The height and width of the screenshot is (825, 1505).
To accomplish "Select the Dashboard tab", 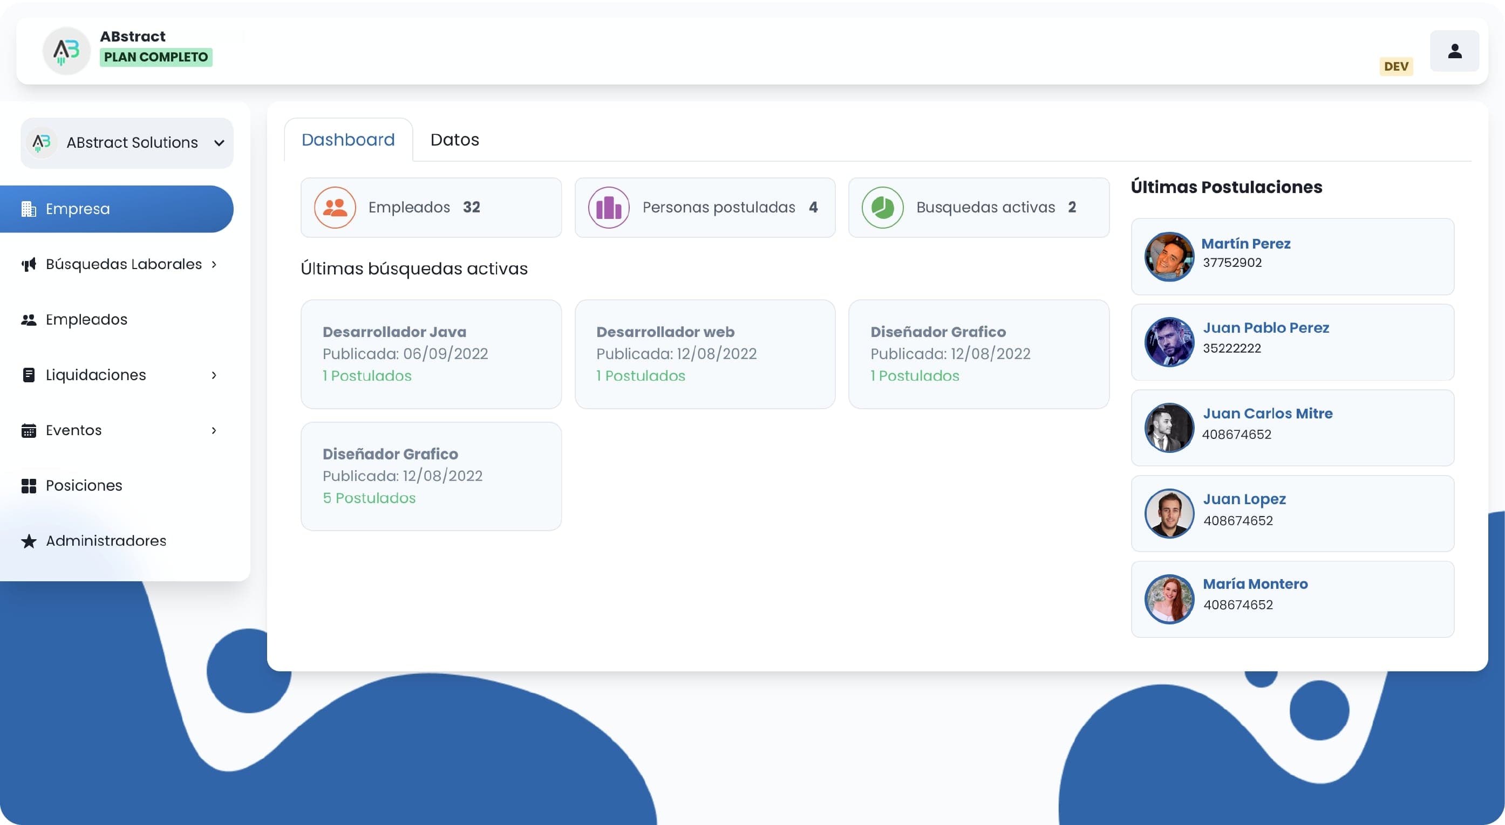I will [x=348, y=140].
